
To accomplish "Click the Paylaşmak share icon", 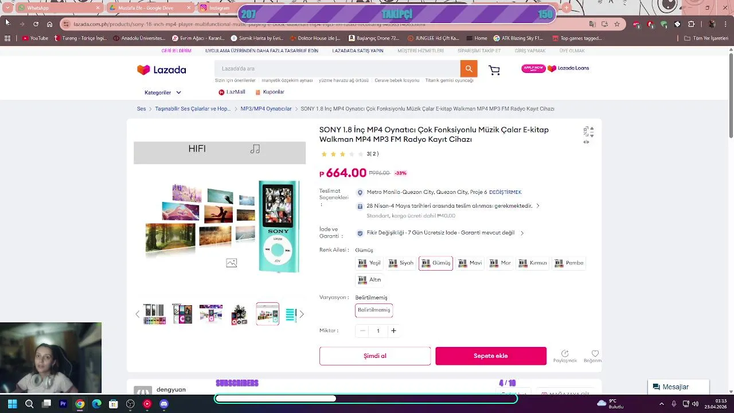I will pyautogui.click(x=565, y=353).
